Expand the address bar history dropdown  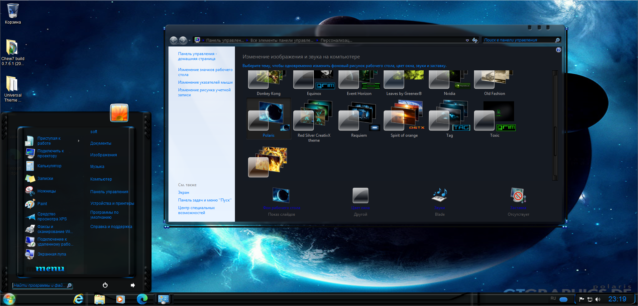coord(467,40)
